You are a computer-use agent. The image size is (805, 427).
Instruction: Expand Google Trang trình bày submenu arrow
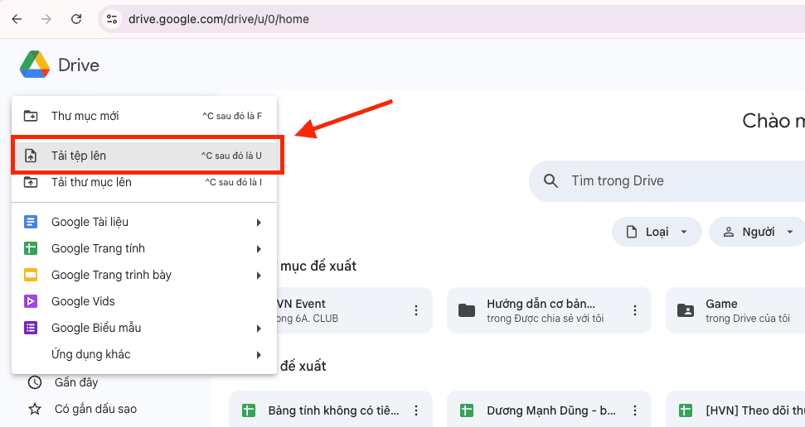pyautogui.click(x=259, y=276)
